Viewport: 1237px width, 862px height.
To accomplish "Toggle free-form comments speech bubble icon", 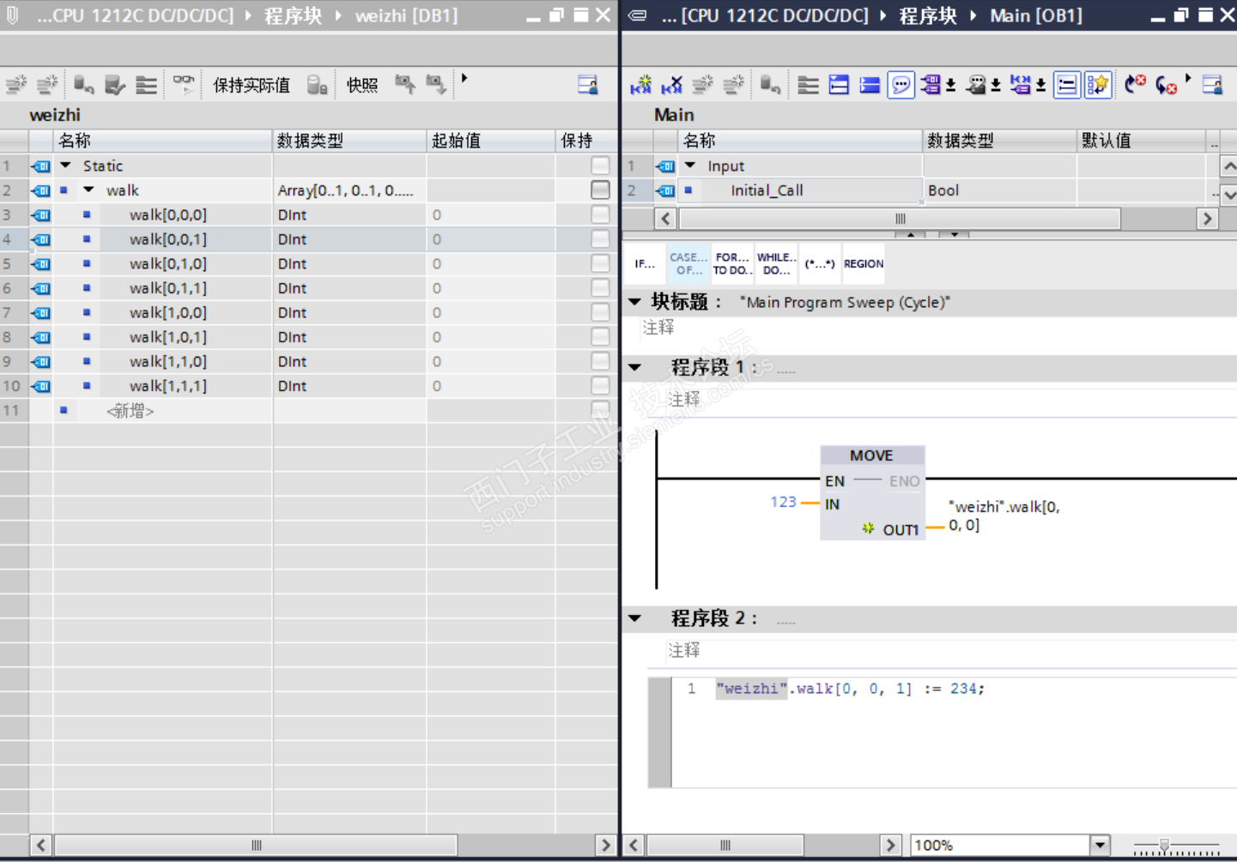I will [900, 85].
